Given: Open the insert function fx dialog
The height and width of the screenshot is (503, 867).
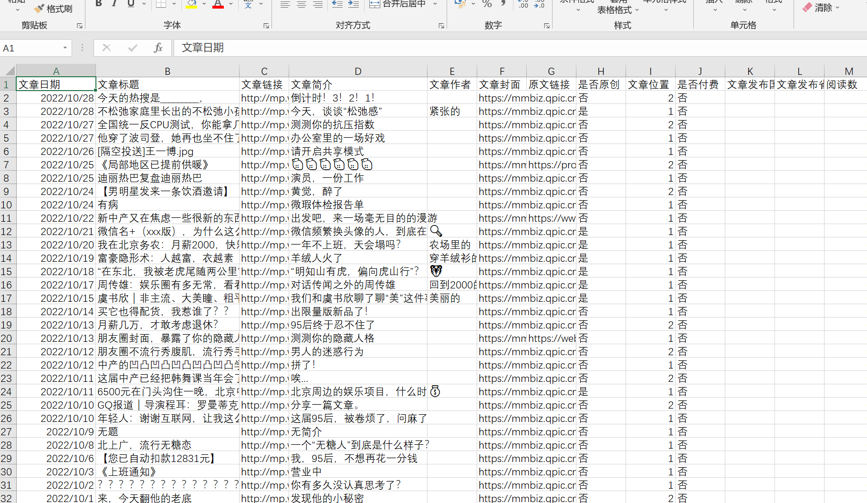Looking at the screenshot, I should coord(158,48).
